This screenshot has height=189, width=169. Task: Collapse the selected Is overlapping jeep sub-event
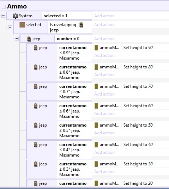pos(10,27)
